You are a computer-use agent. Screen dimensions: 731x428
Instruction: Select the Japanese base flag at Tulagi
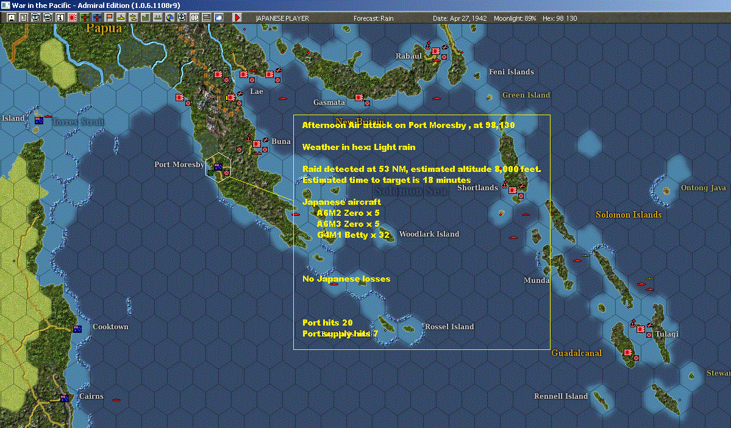coord(641,329)
